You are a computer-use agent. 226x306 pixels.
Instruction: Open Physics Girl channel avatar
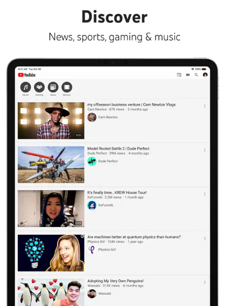pos(92,249)
